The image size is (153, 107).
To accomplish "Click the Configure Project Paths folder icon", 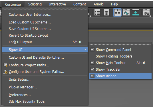I will tap(5, 65).
